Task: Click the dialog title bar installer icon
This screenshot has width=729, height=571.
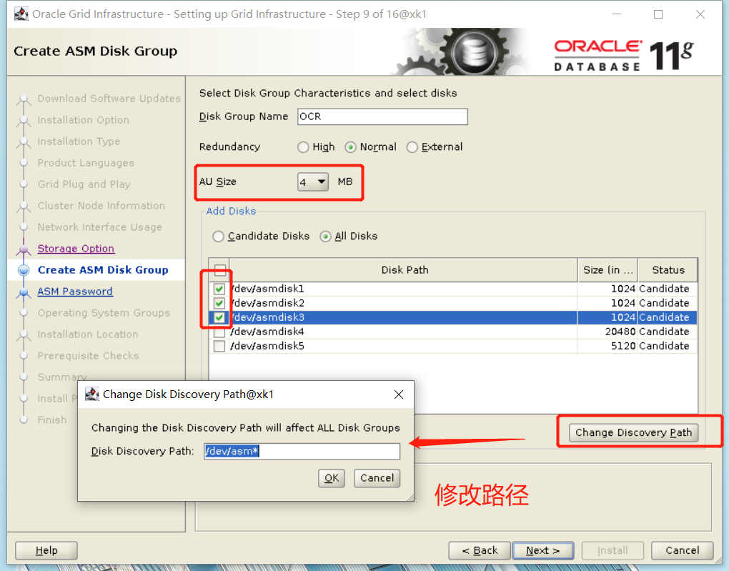Action: (x=92, y=394)
